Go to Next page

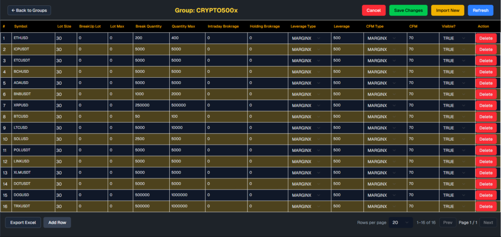[488, 223]
